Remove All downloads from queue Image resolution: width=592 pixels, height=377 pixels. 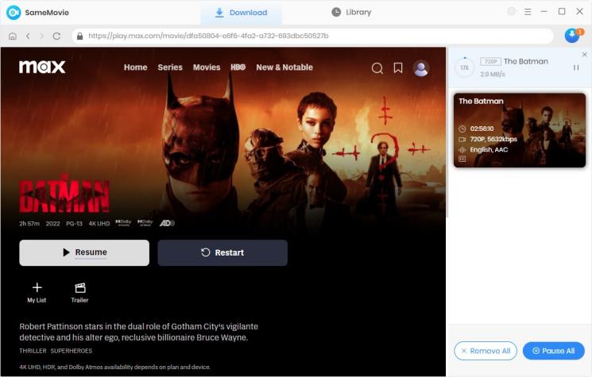pyautogui.click(x=486, y=351)
